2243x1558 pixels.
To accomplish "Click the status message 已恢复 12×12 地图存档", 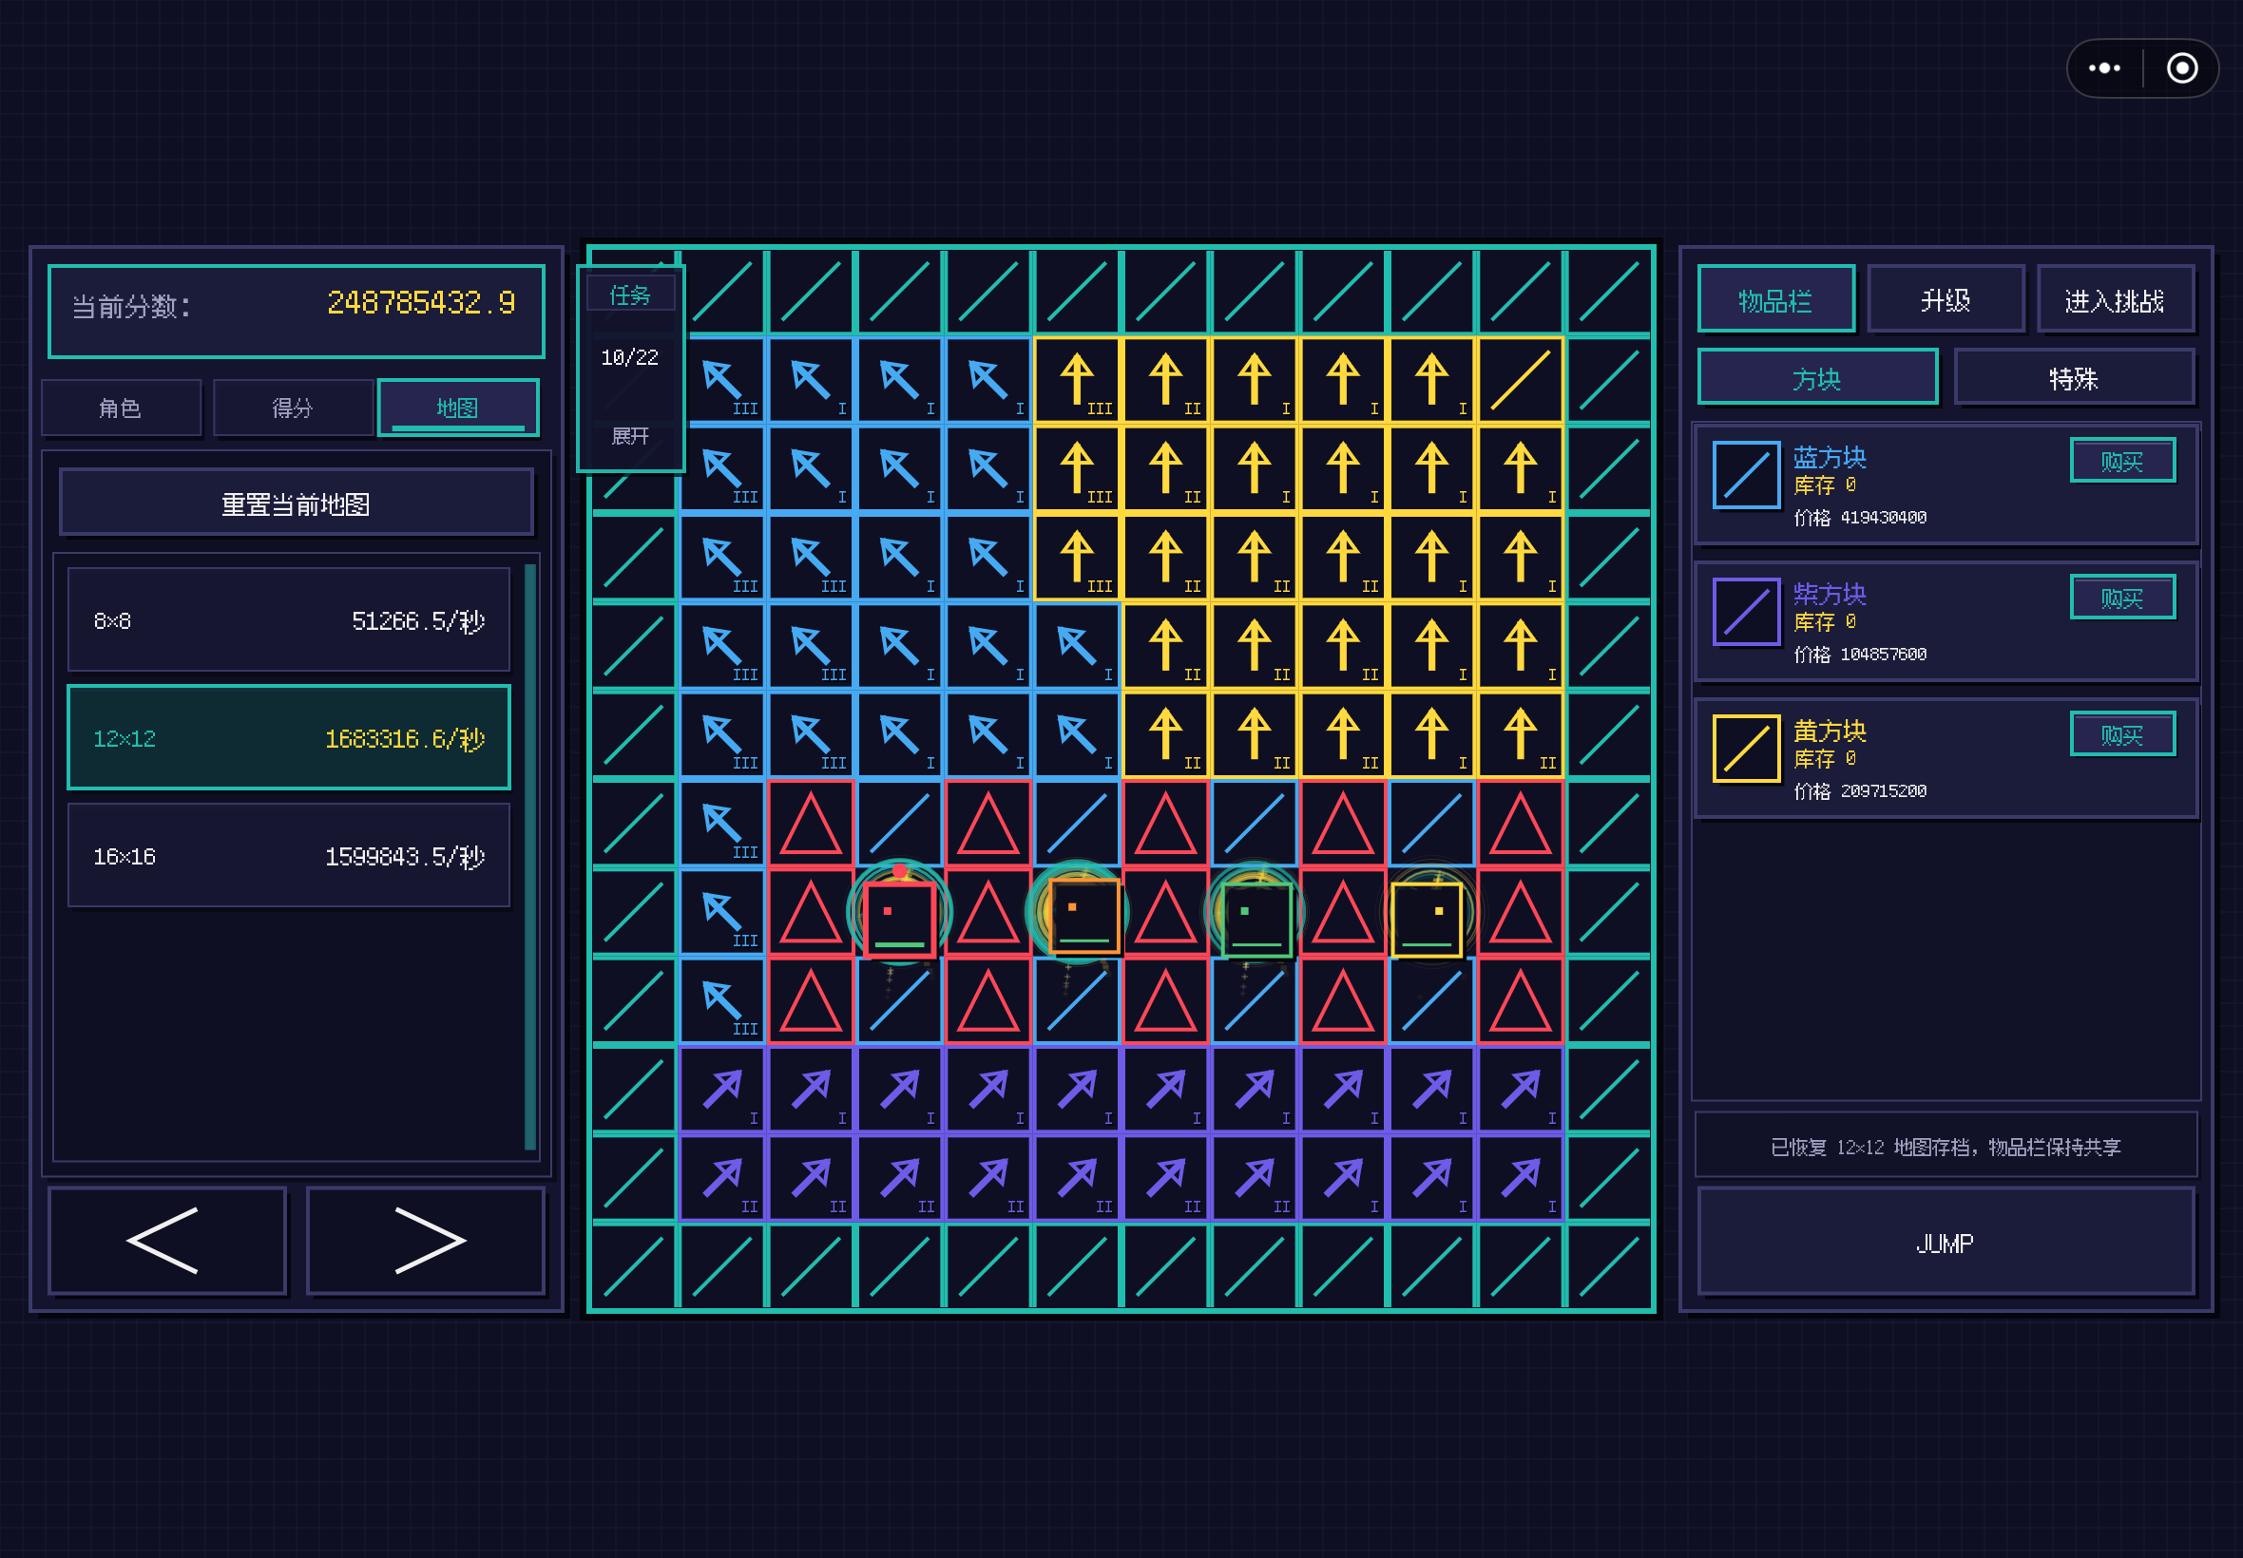I will tap(1946, 1146).
